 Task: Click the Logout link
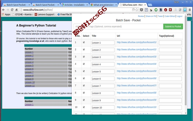tap(179, 16)
